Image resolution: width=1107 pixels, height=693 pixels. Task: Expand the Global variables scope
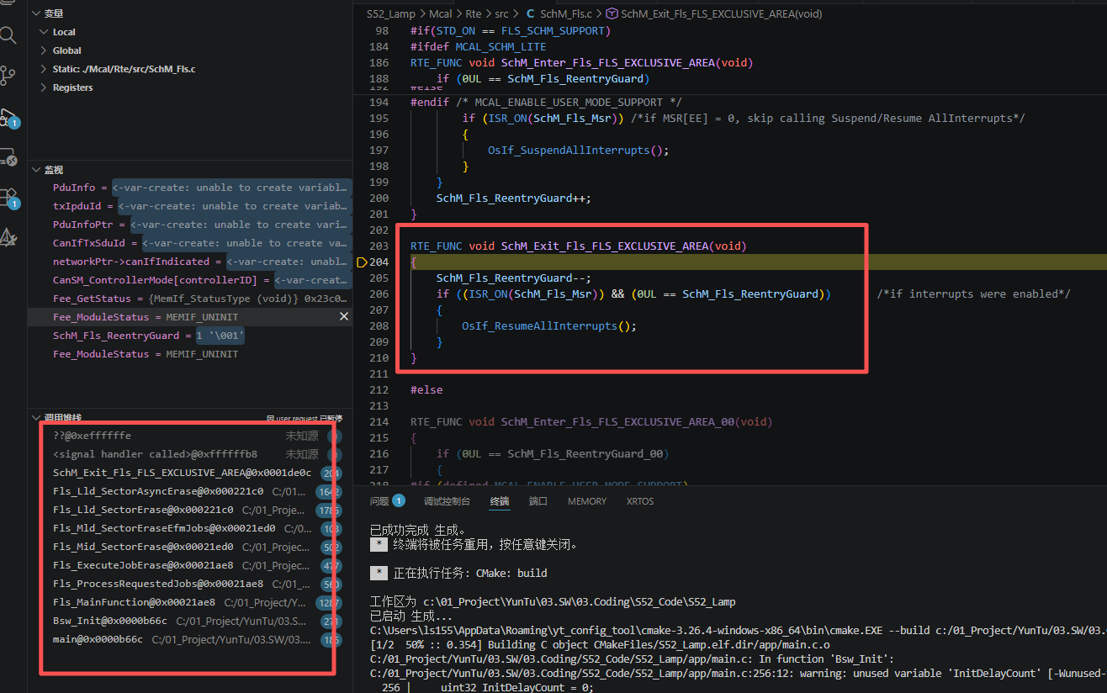[x=45, y=50]
